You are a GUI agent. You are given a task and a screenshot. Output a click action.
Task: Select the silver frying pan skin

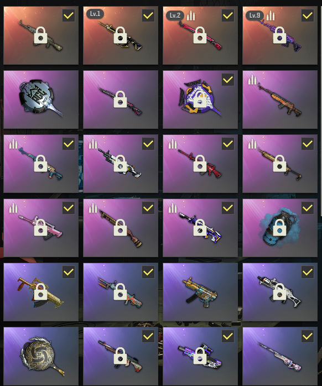pos(41,100)
